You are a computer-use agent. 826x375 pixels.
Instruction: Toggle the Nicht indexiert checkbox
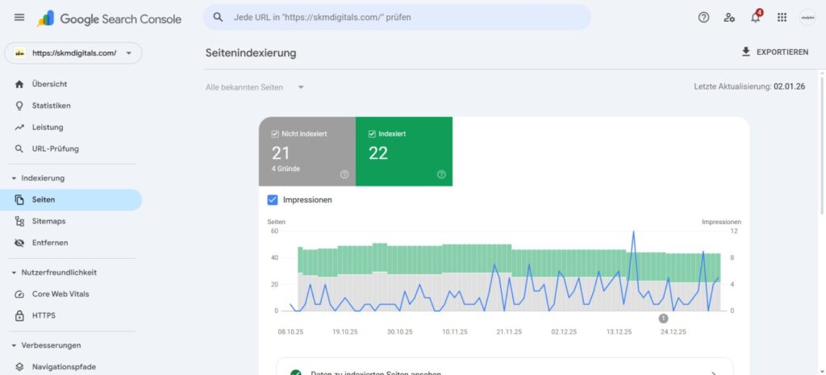pyautogui.click(x=275, y=135)
